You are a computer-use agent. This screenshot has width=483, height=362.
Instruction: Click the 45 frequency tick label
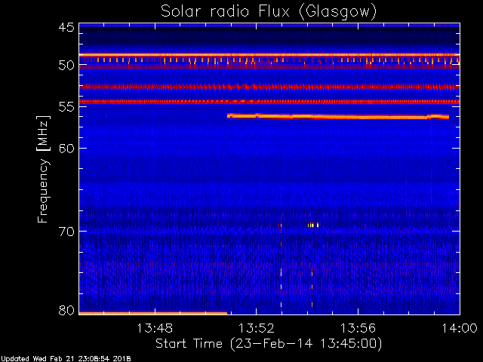click(x=66, y=27)
